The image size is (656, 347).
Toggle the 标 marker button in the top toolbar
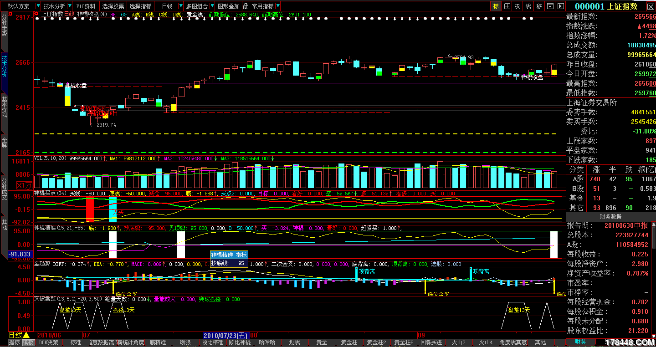[496, 6]
